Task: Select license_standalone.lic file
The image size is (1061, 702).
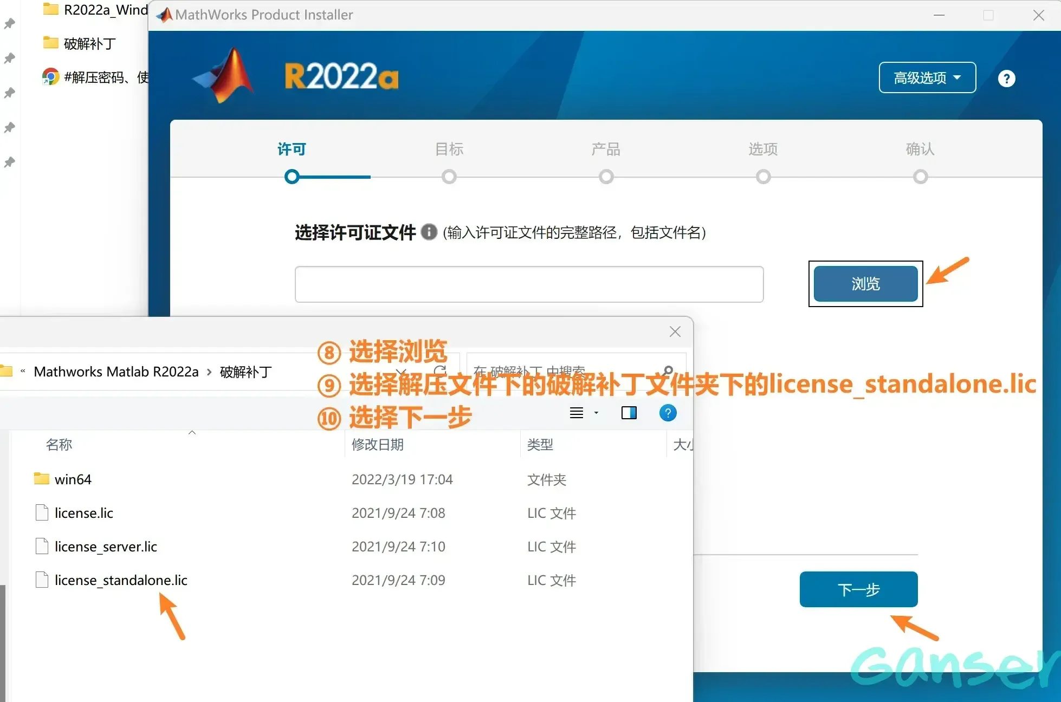Action: coord(120,580)
